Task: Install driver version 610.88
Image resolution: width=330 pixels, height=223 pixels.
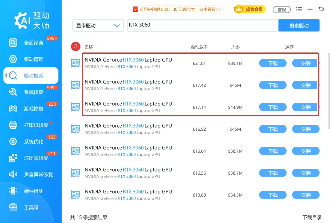Action: 306,195
